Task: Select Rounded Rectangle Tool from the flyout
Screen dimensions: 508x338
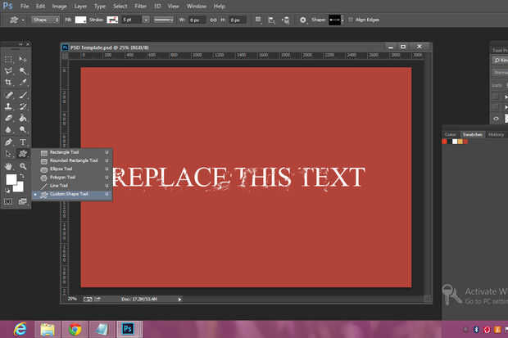Action: 73,160
